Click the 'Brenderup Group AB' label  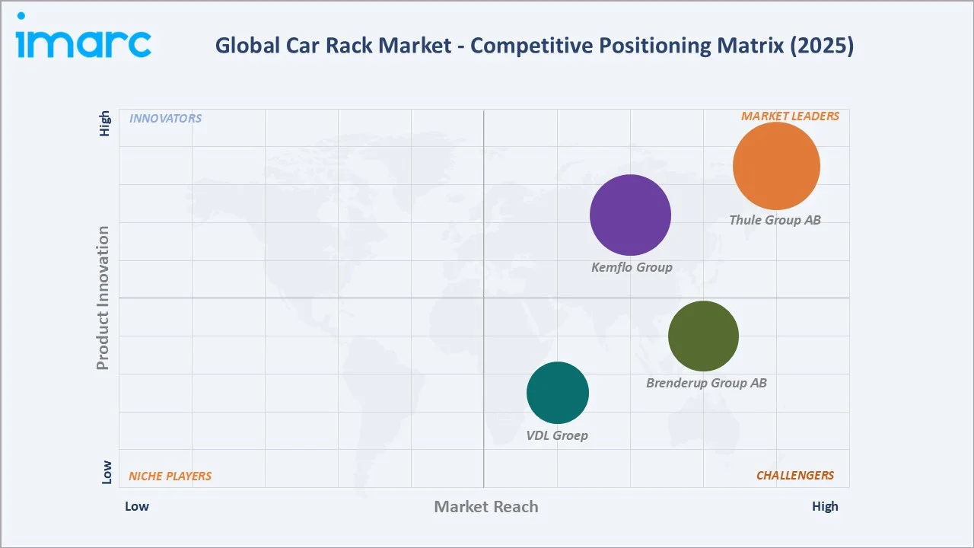(x=706, y=383)
